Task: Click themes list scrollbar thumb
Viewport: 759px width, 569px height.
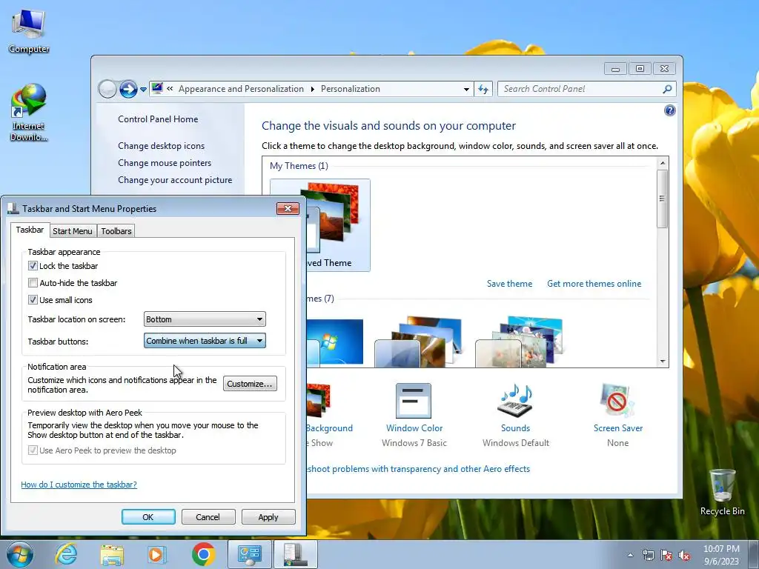Action: (x=662, y=199)
